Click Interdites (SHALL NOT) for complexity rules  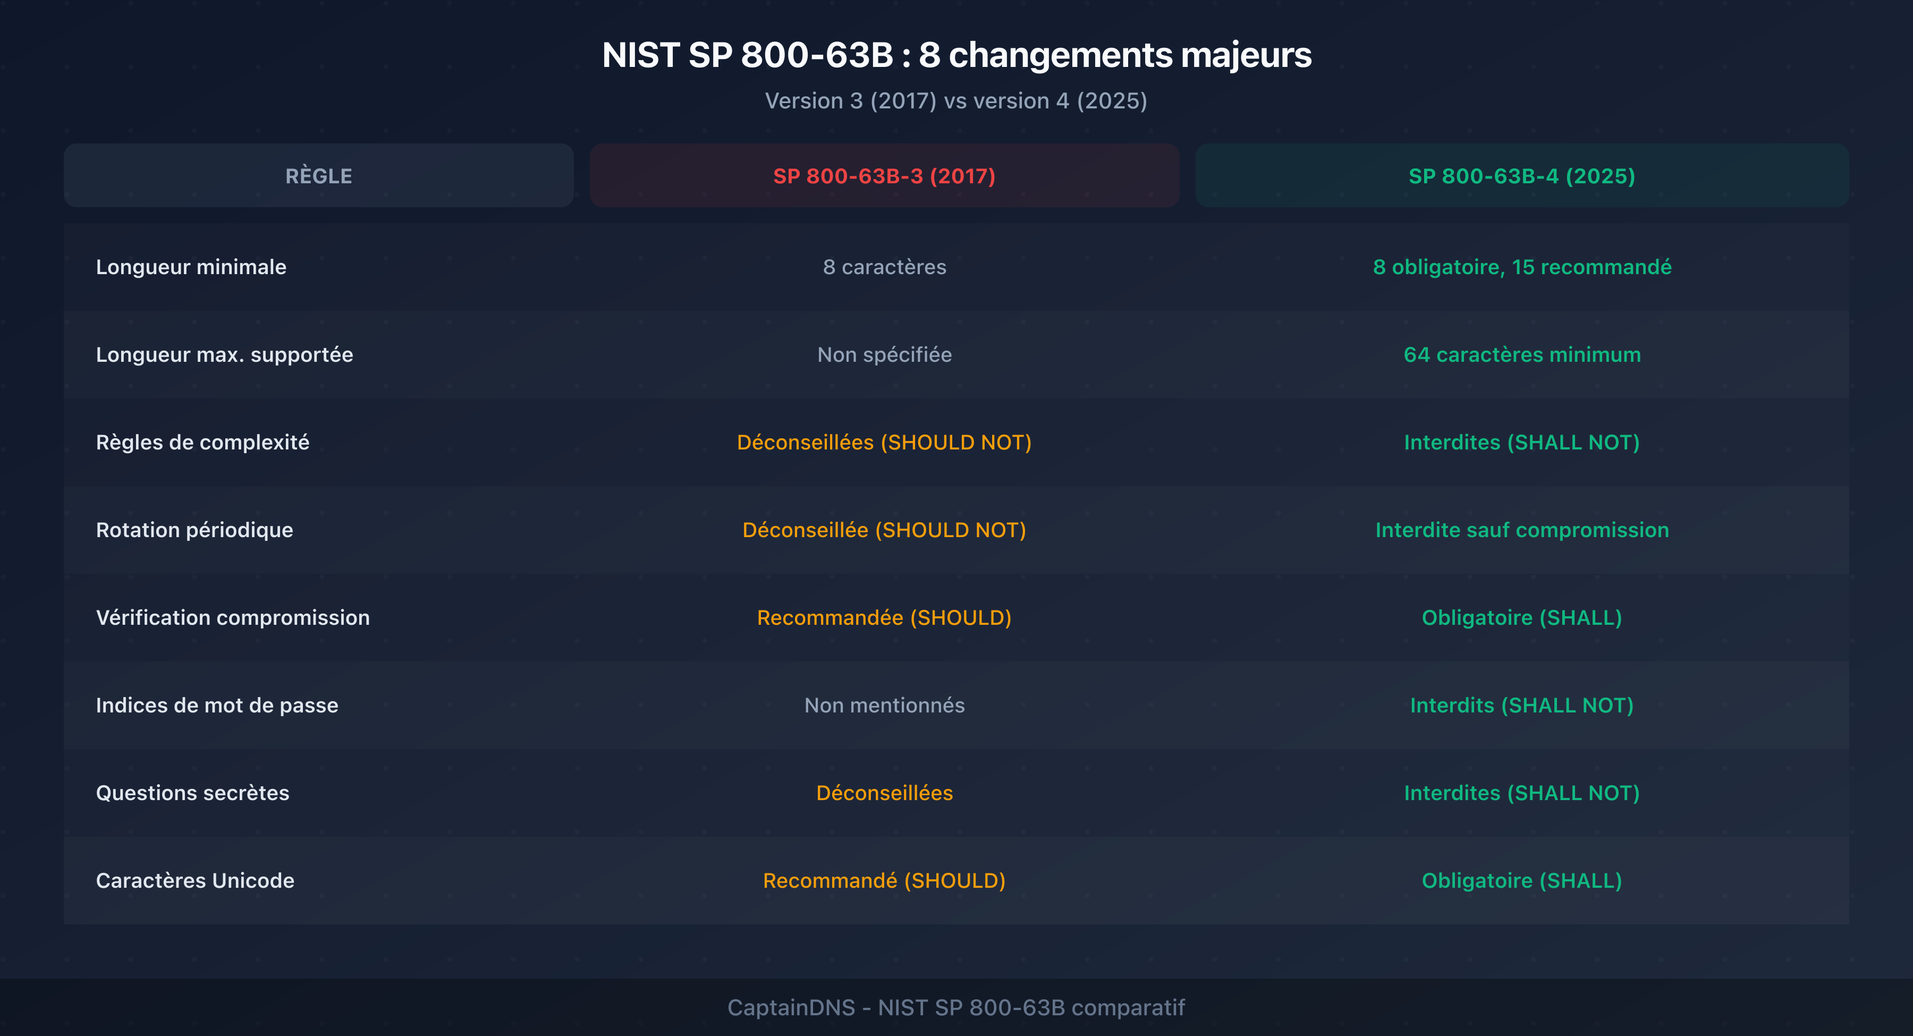1522,442
